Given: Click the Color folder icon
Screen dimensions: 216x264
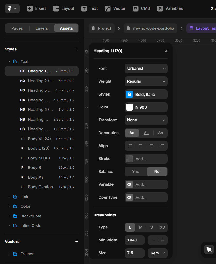Looking at the screenshot, I should tap(15, 206).
